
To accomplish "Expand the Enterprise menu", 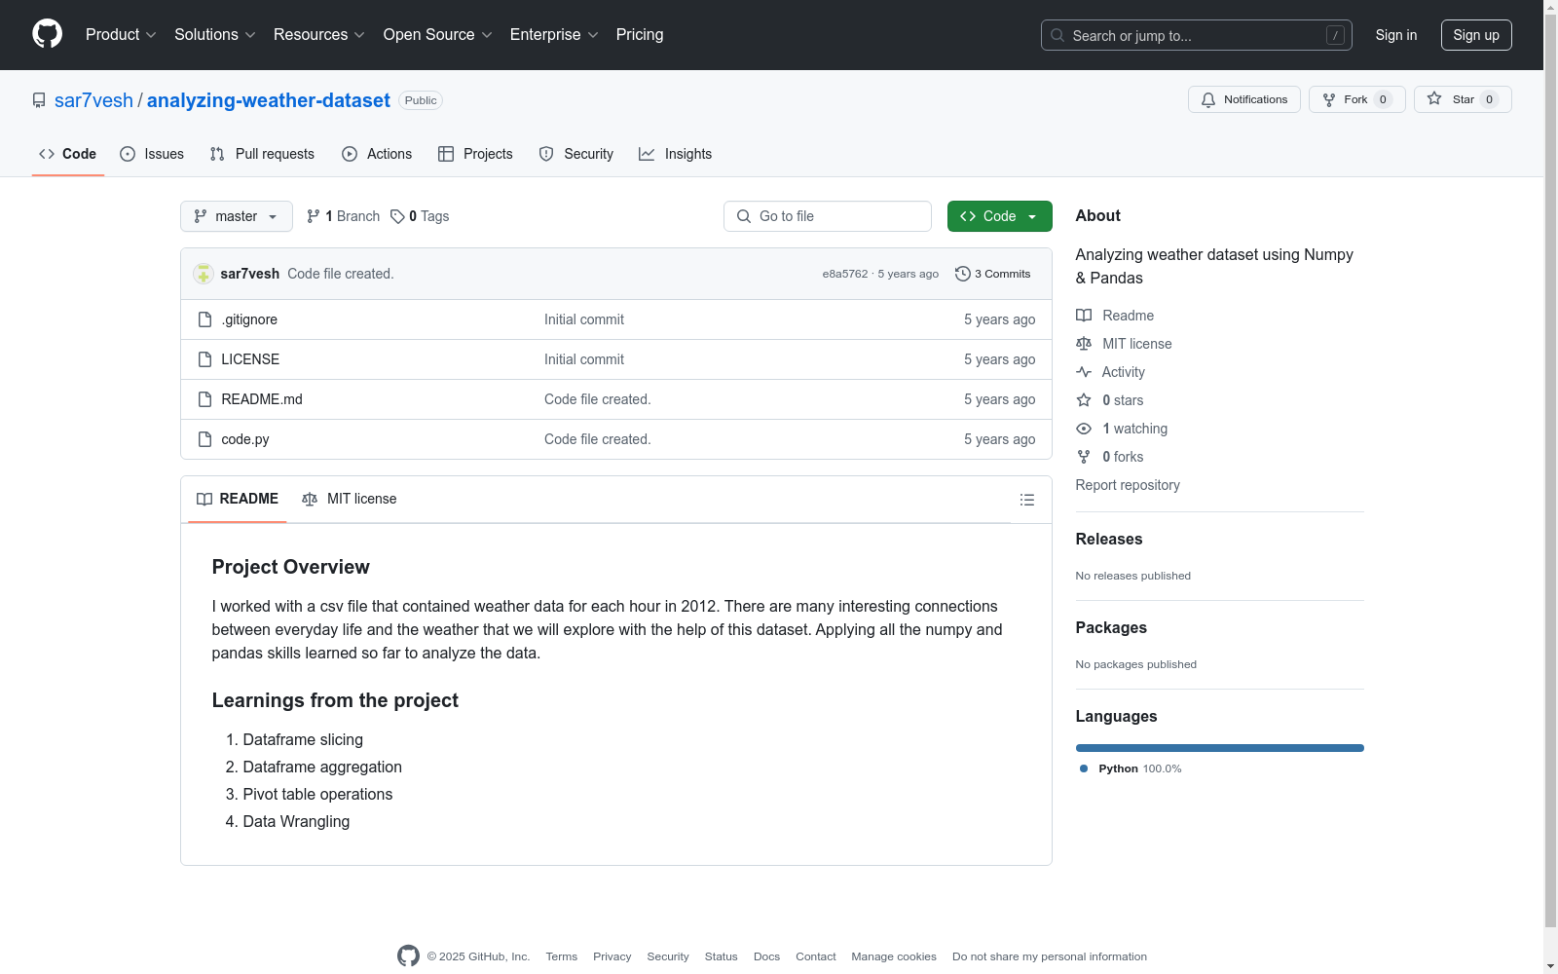I will 554,34.
